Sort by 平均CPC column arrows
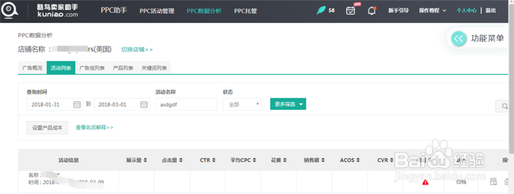This screenshot has width=514, height=194. pos(254,160)
